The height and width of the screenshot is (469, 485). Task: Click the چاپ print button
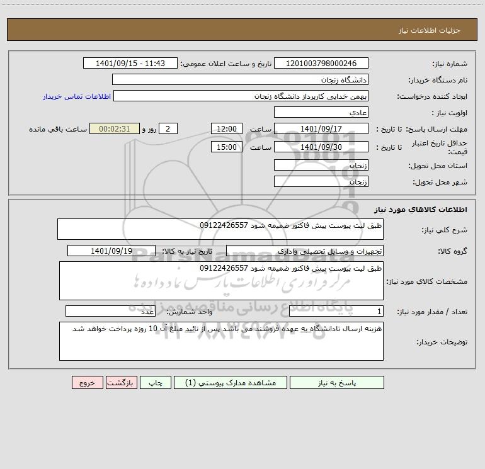point(156,382)
